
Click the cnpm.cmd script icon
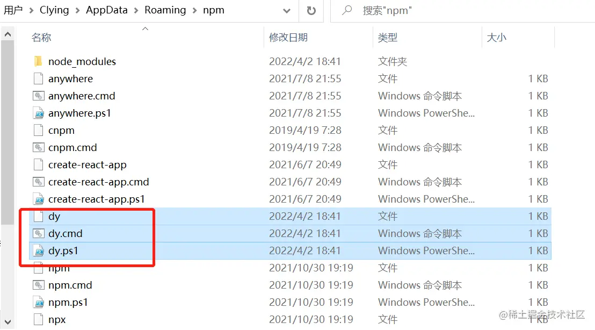38,147
